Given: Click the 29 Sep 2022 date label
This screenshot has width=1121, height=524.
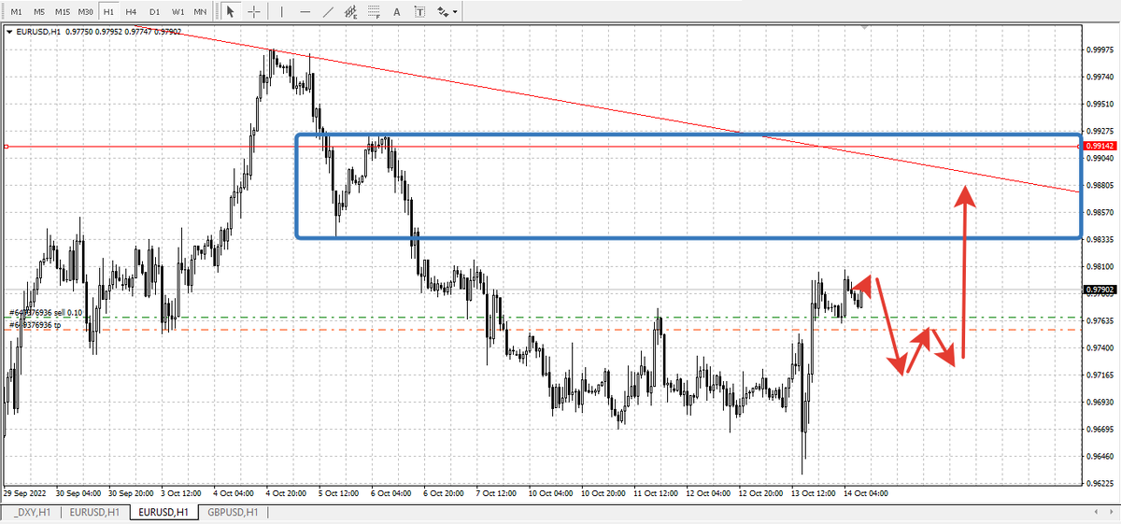Looking at the screenshot, I should (24, 492).
